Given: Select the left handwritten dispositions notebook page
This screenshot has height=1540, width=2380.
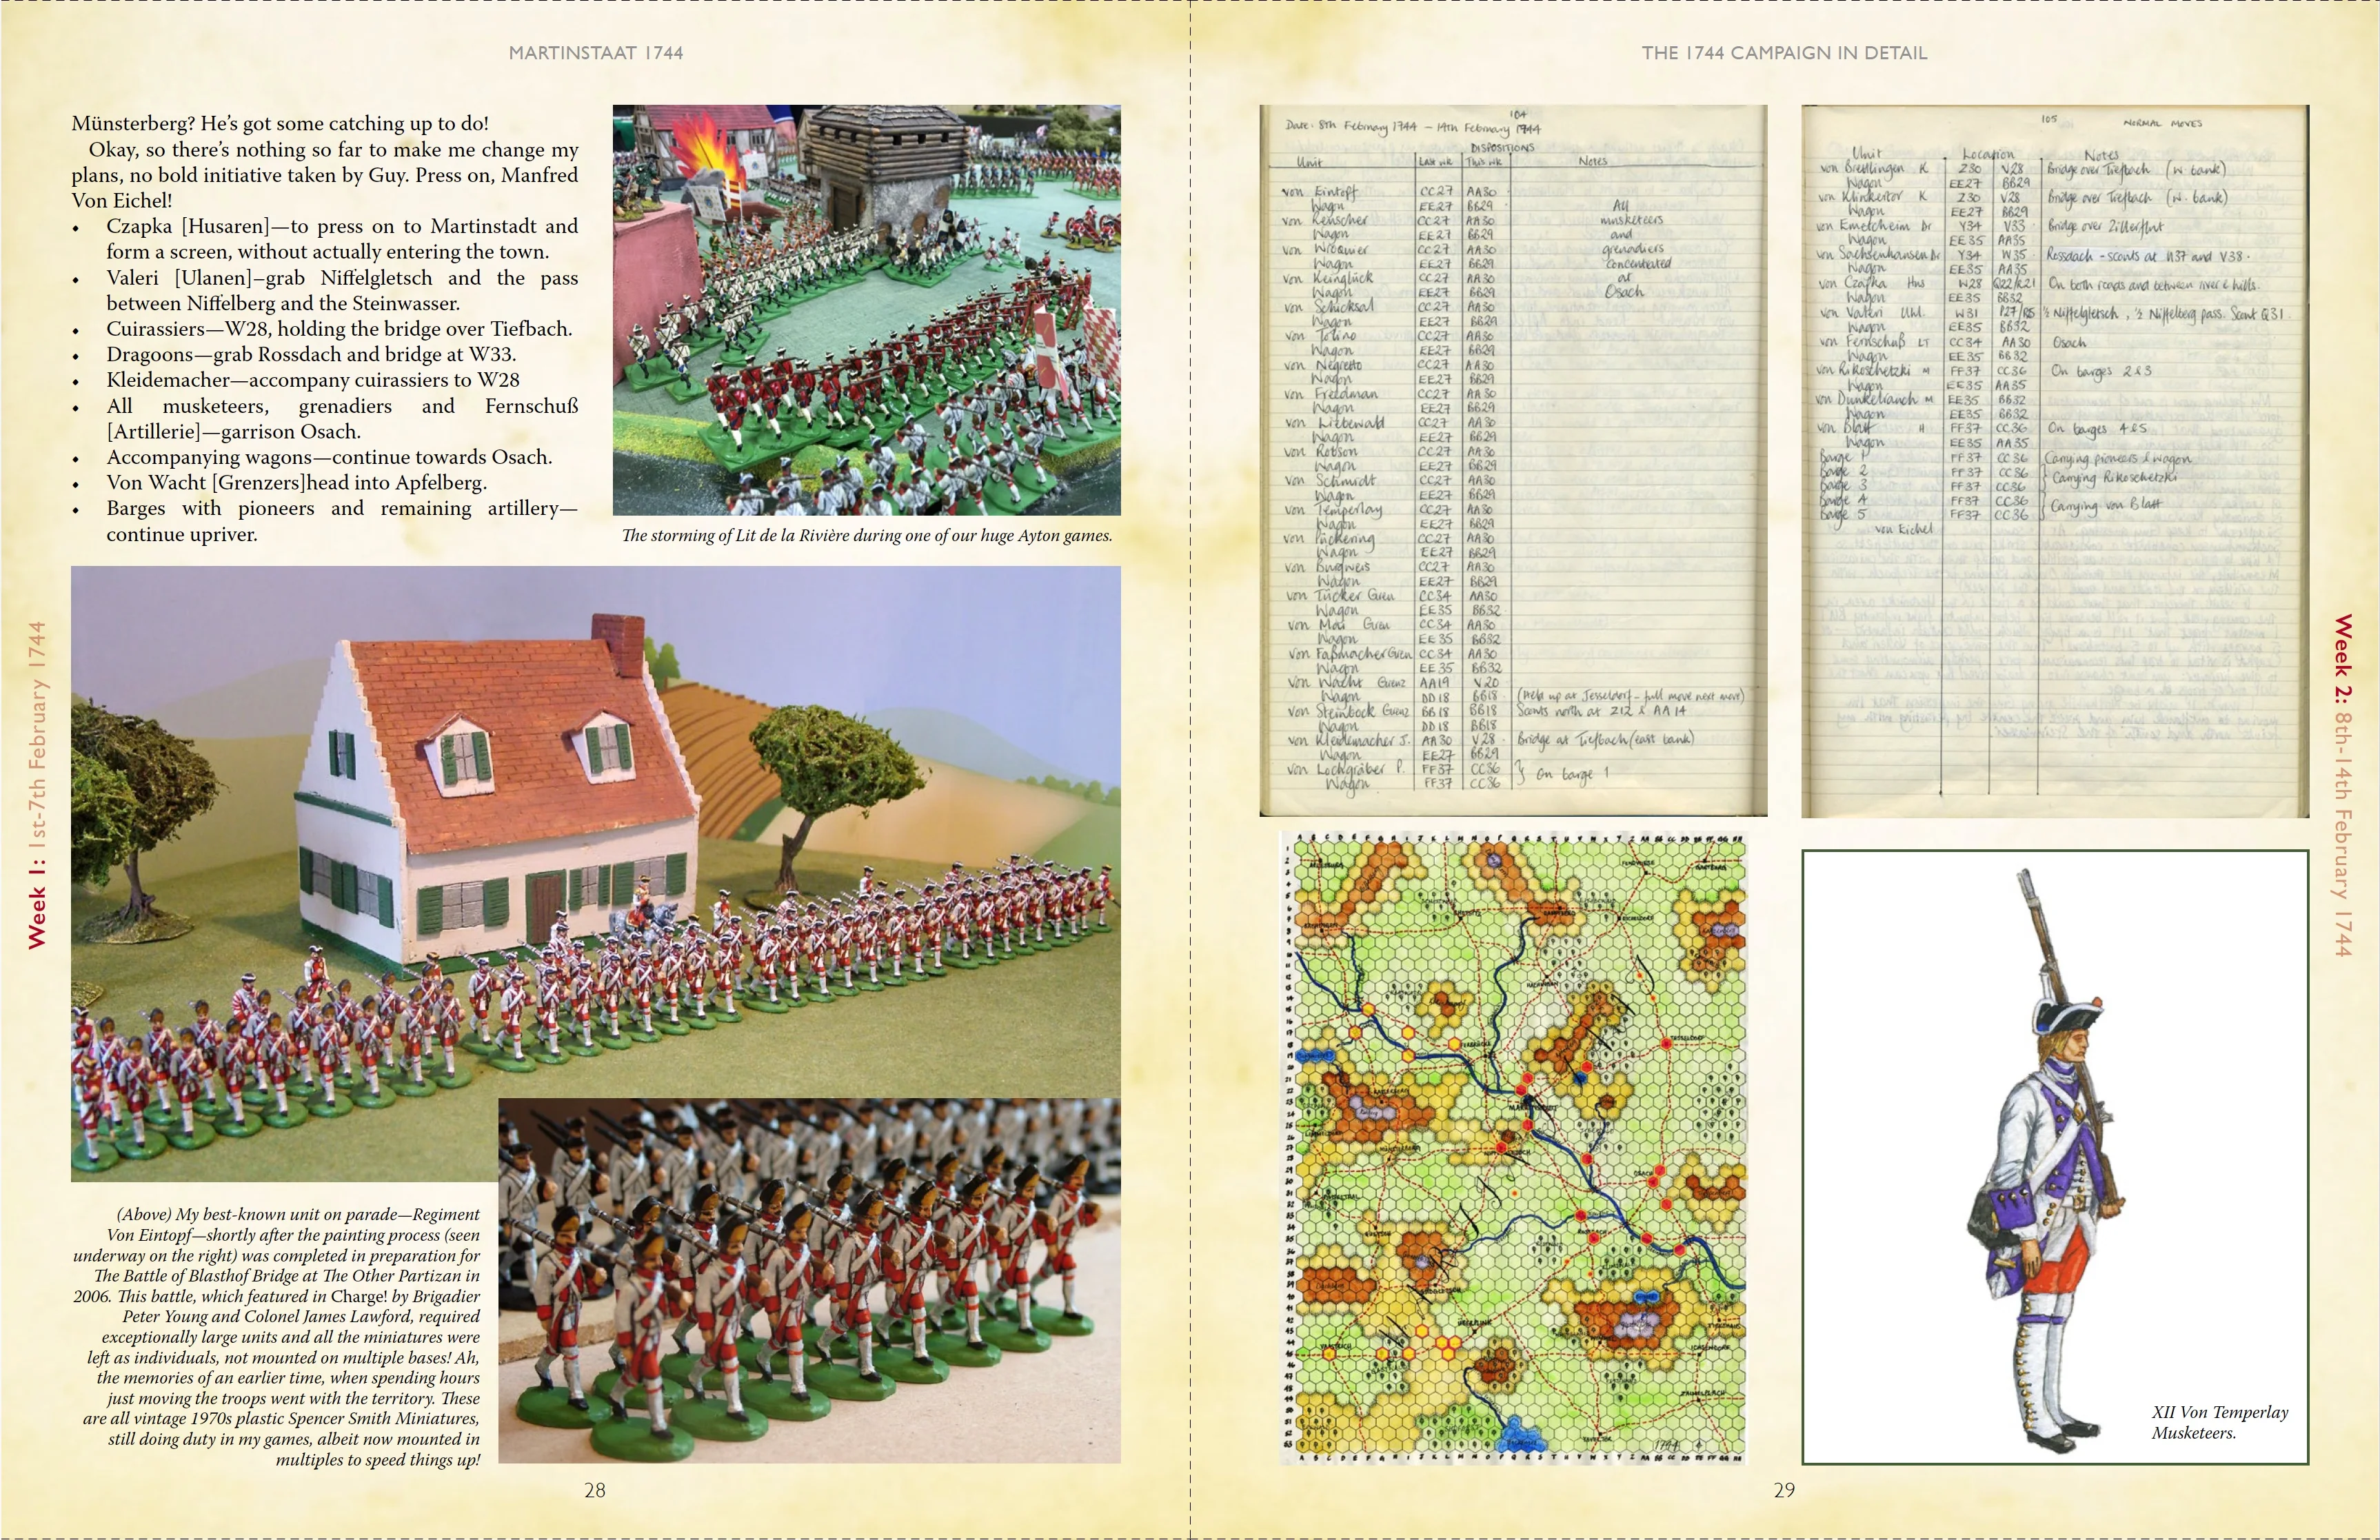Looking at the screenshot, I should [x=1513, y=460].
